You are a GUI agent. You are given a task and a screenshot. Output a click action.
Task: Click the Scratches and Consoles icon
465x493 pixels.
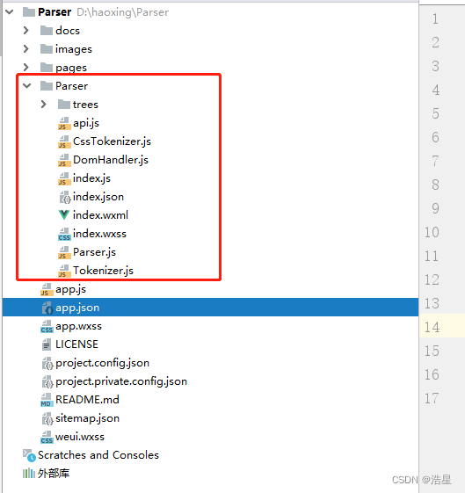(29, 455)
